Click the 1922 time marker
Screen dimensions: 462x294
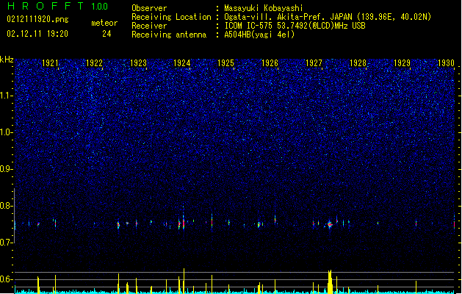pyautogui.click(x=94, y=63)
